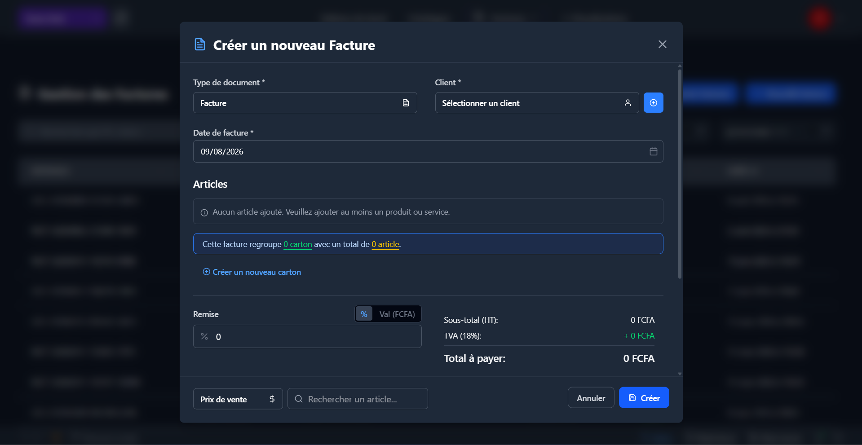862x445 pixels.
Task: Click the Date de facture input field
Action: (428, 151)
